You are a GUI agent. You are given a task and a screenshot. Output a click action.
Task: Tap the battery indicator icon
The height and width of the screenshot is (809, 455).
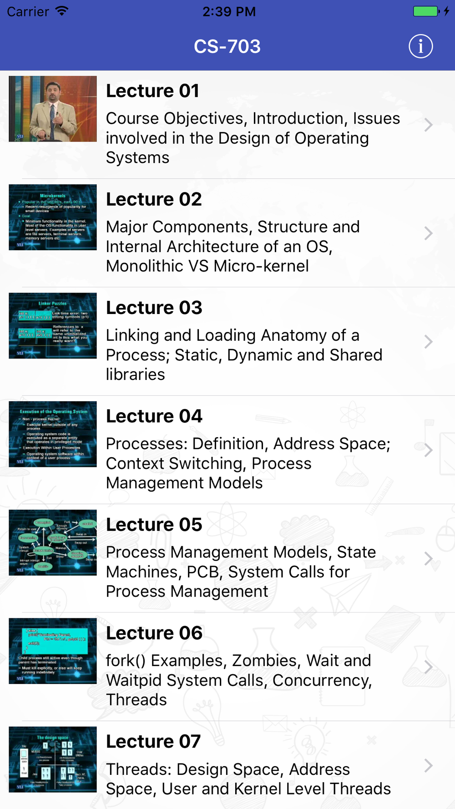[x=426, y=11]
